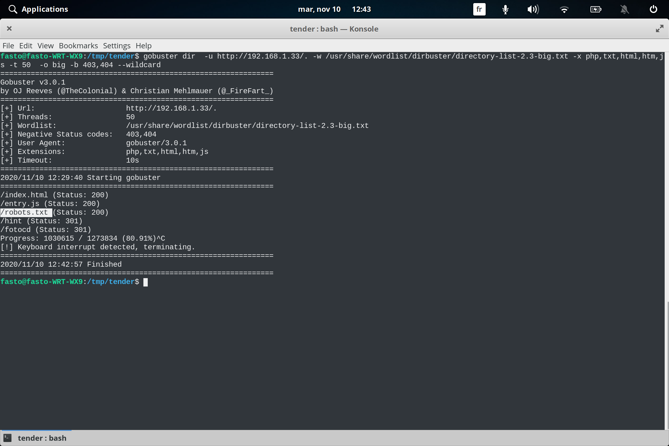Maximize the Konsole window
The height and width of the screenshot is (446, 669).
point(659,28)
